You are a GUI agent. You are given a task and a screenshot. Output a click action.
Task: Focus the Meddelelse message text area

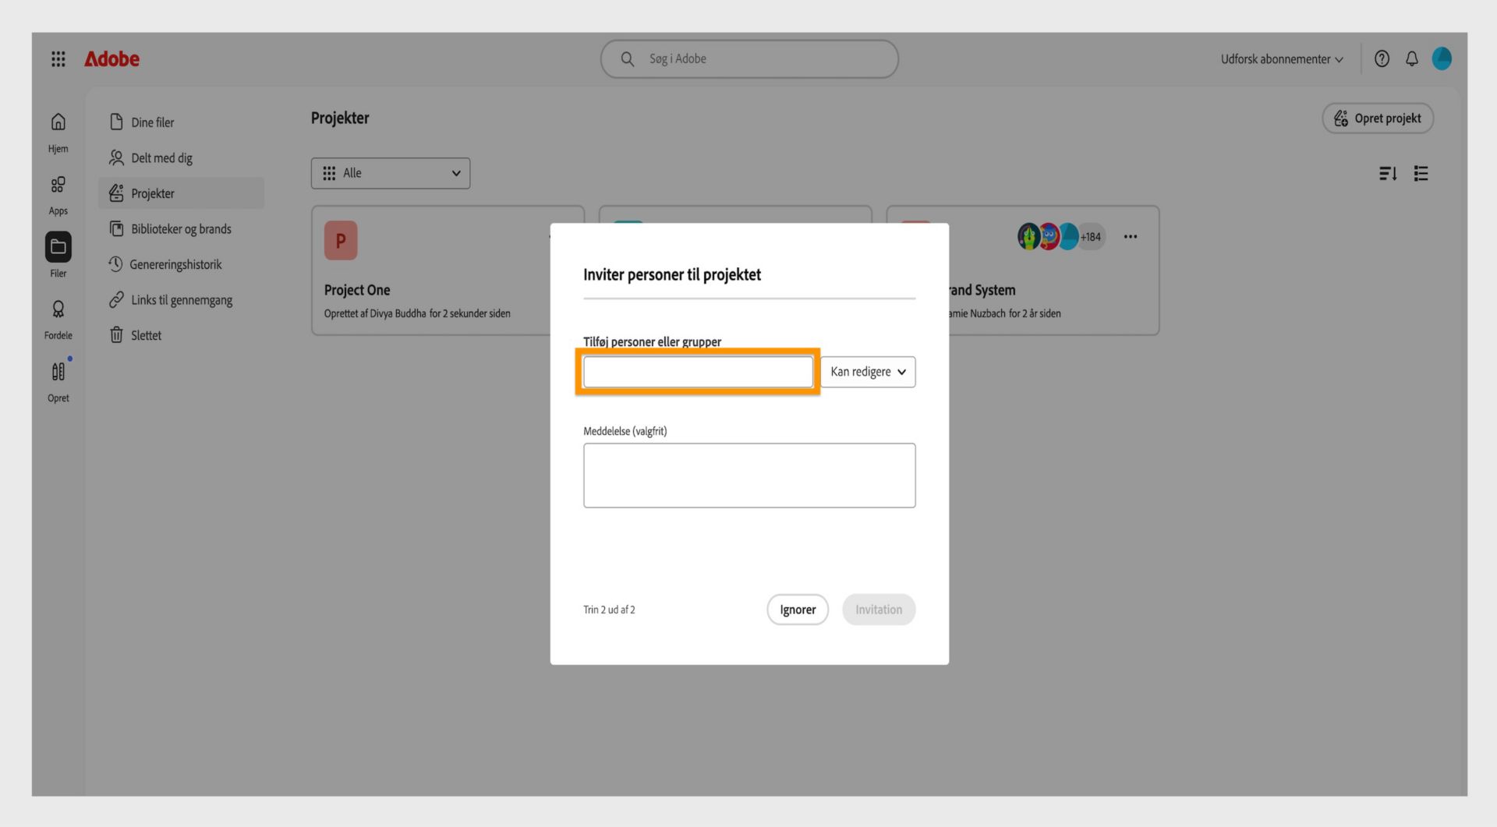coord(749,475)
